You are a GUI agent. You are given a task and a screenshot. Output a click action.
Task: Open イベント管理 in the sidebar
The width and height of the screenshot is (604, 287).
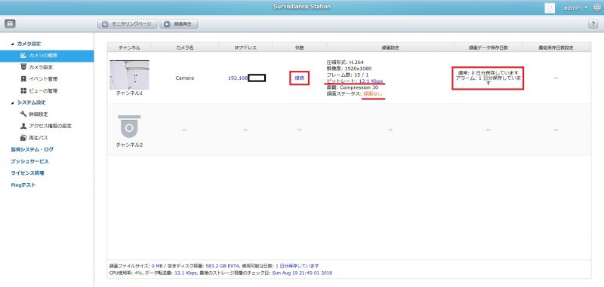tap(39, 79)
